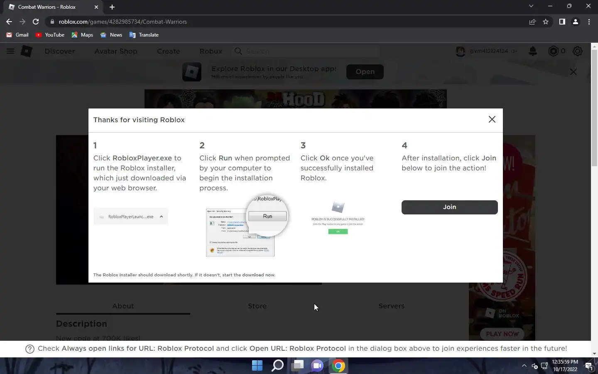The width and height of the screenshot is (598, 374).
Task: Open the Windows Start menu
Action: click(x=257, y=366)
